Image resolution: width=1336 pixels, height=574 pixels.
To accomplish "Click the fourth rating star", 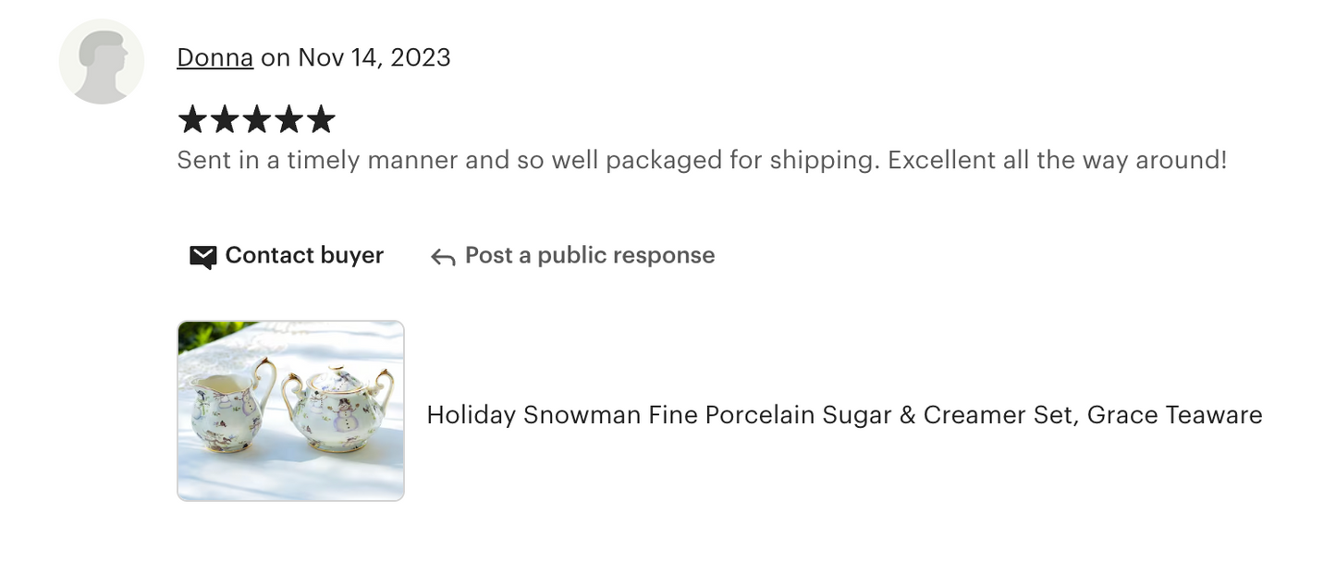I will point(288,119).
